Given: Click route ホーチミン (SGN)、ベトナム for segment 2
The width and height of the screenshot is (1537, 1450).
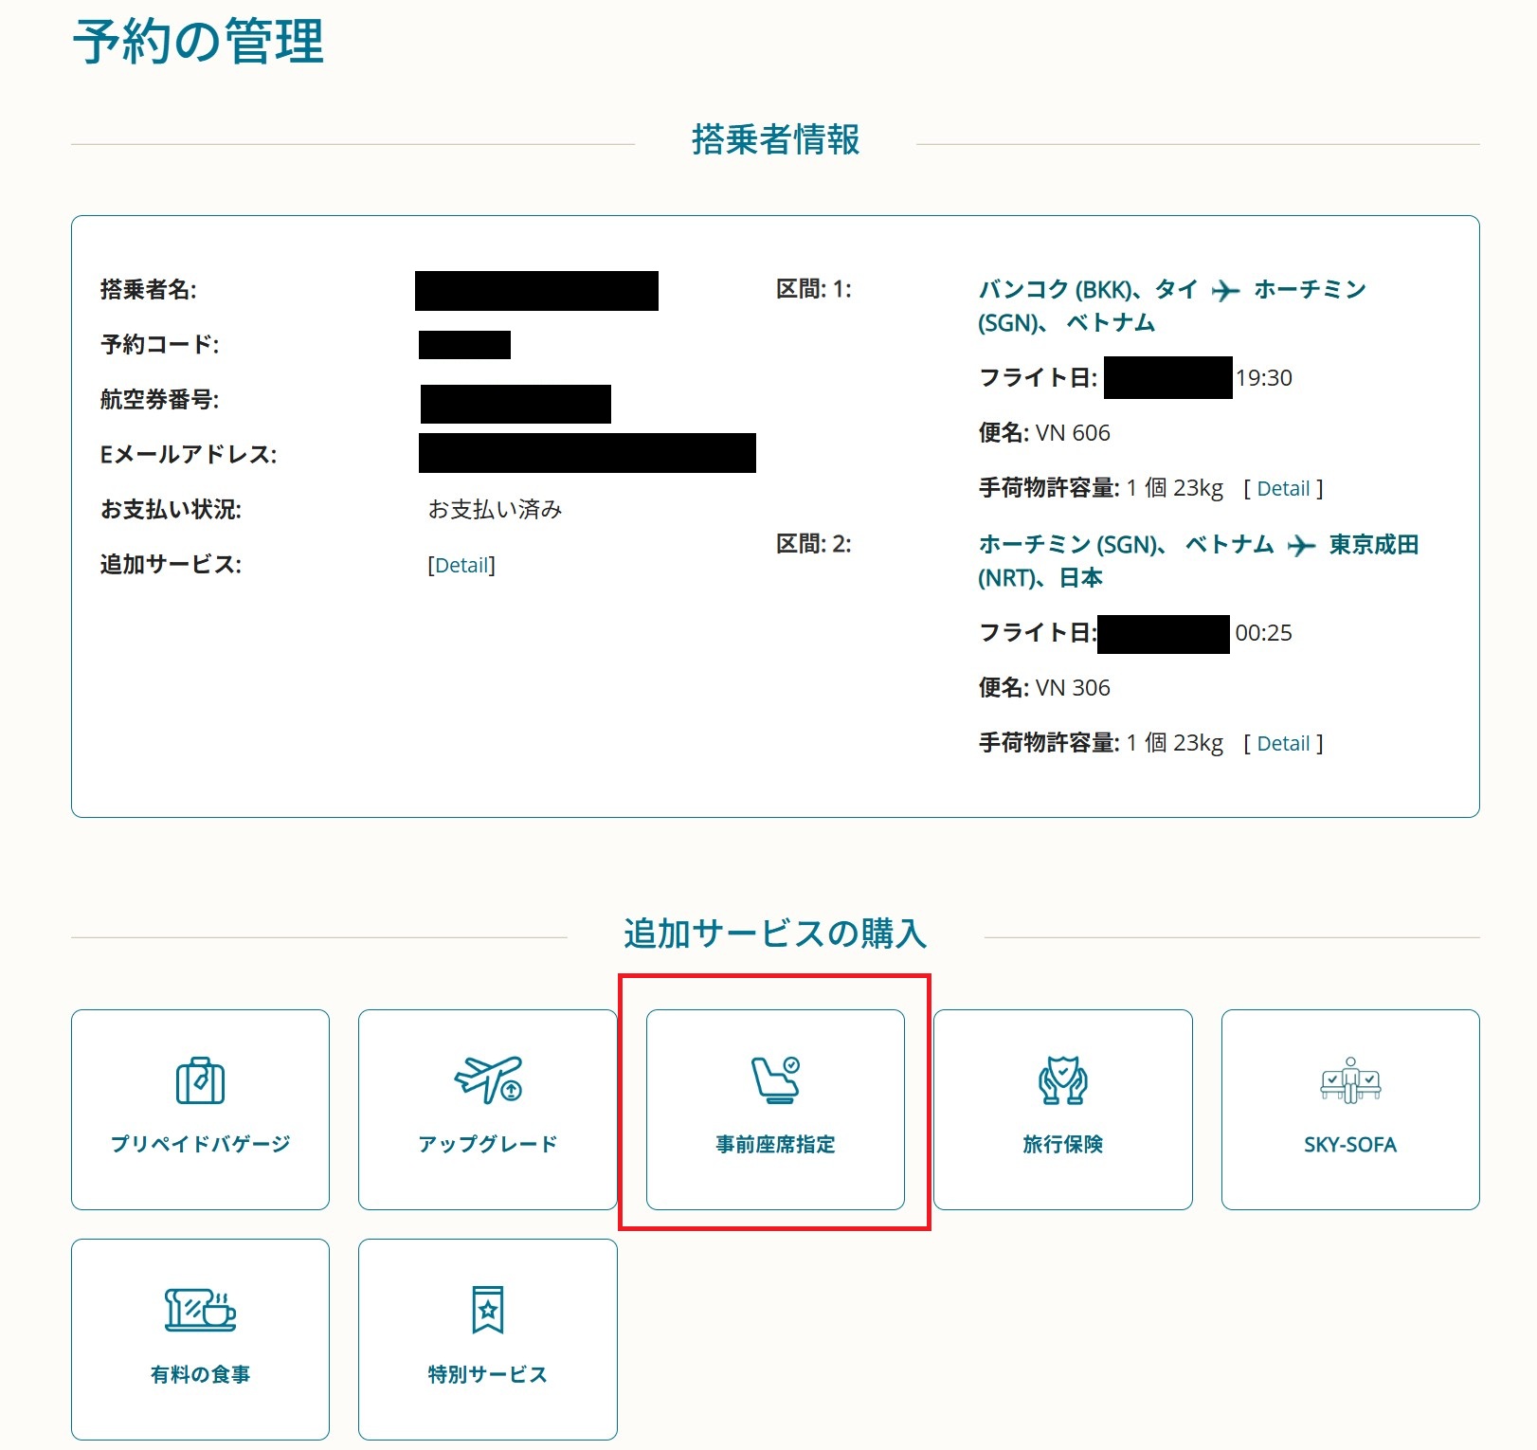Looking at the screenshot, I should pos(1126,544).
